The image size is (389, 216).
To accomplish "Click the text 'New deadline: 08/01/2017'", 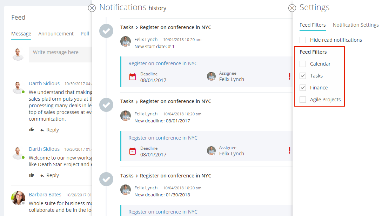I will [162, 121].
